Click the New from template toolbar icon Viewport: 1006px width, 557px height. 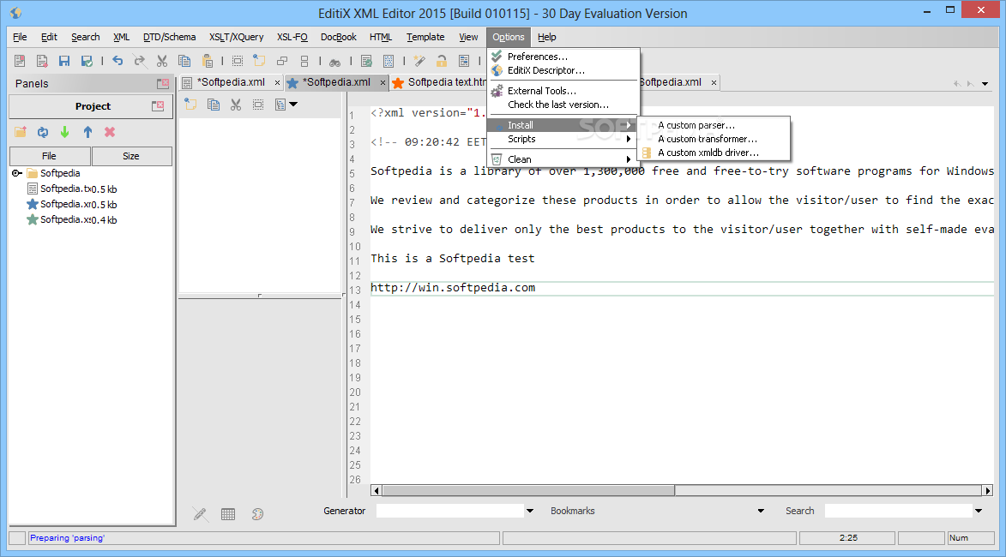pos(42,61)
